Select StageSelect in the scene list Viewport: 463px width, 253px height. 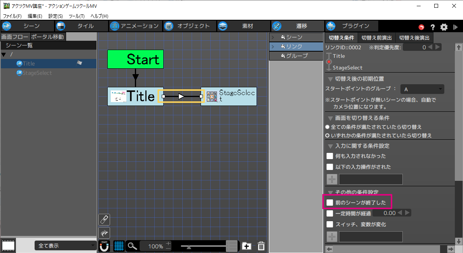[37, 73]
